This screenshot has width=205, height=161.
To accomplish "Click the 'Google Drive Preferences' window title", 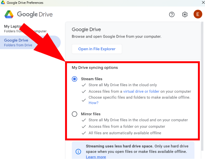I will pyautogui.click(x=25, y=3).
